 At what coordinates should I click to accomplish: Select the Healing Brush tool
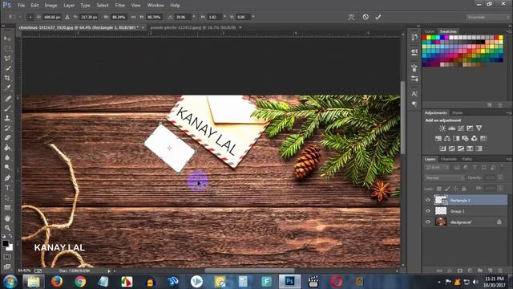(7, 98)
